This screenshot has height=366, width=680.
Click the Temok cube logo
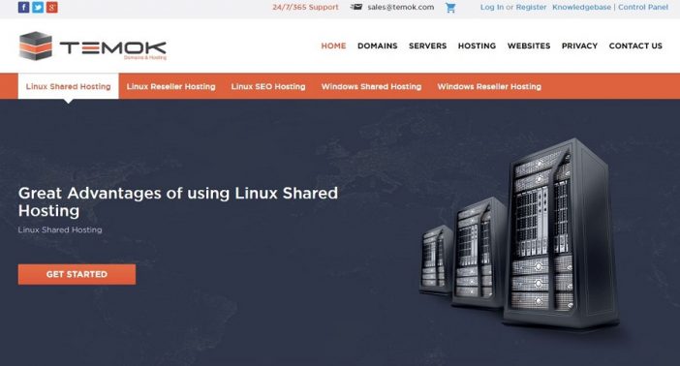36,46
